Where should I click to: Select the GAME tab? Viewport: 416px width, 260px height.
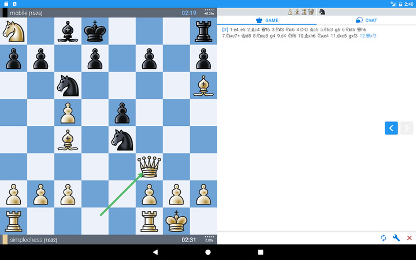pyautogui.click(x=267, y=20)
